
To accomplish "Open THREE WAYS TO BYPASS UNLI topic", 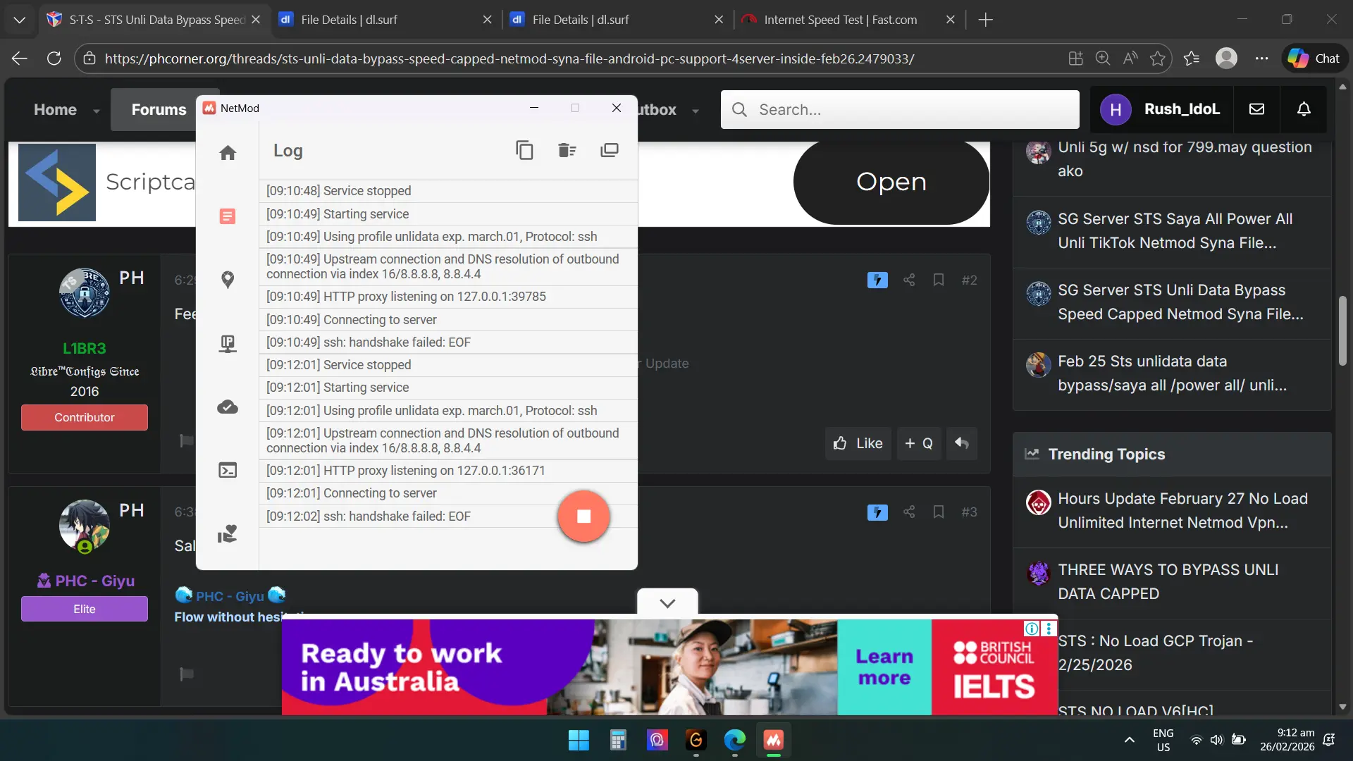I will [1168, 581].
